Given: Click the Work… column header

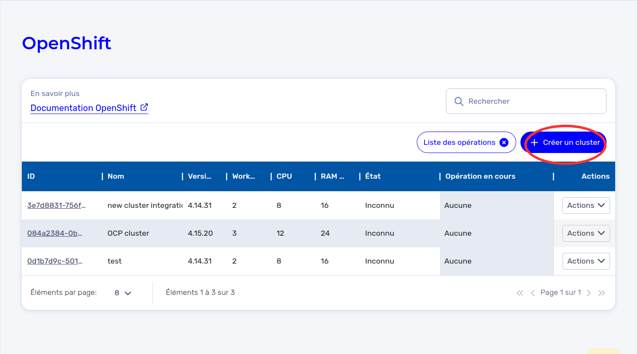Looking at the screenshot, I should (244, 176).
